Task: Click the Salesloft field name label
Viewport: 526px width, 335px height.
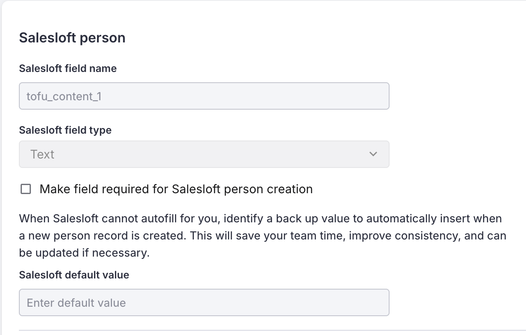Action: [x=67, y=69]
